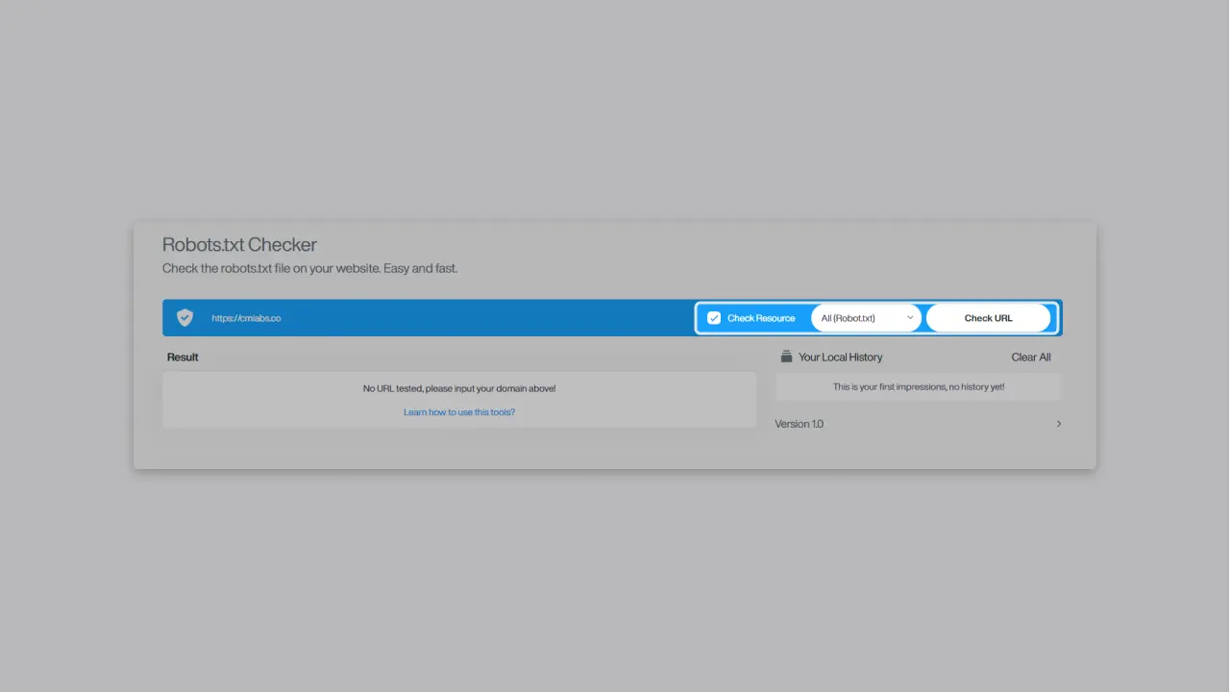This screenshot has height=692, width=1230.
Task: Click the chevron arrow in the resource dropdown
Action: point(910,317)
